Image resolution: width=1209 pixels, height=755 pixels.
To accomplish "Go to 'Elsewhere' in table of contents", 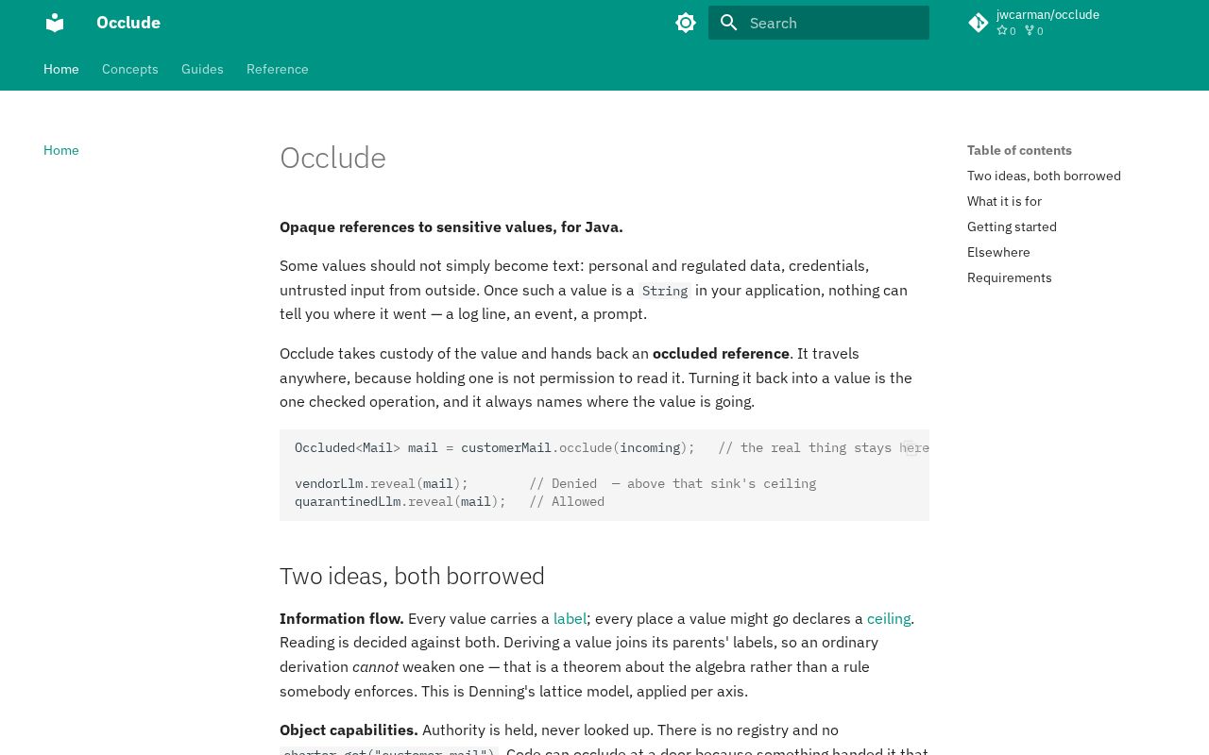I will pos(998,252).
